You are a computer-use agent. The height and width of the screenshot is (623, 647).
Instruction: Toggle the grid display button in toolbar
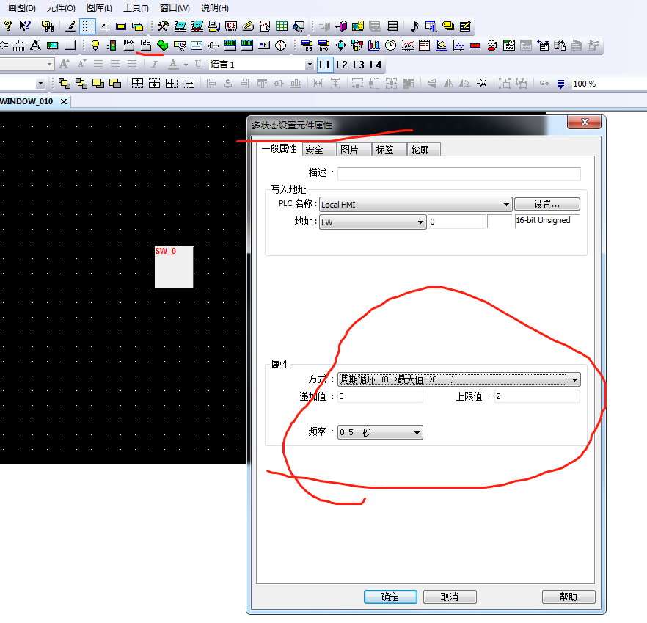(87, 26)
